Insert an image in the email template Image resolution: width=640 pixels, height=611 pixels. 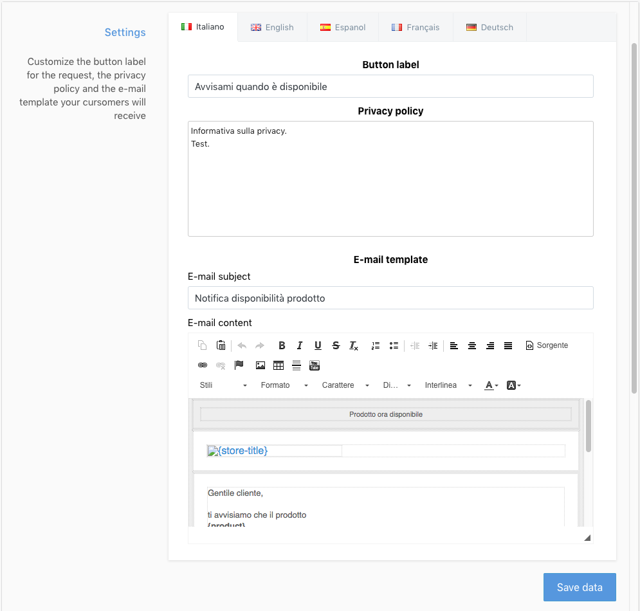pyautogui.click(x=260, y=365)
